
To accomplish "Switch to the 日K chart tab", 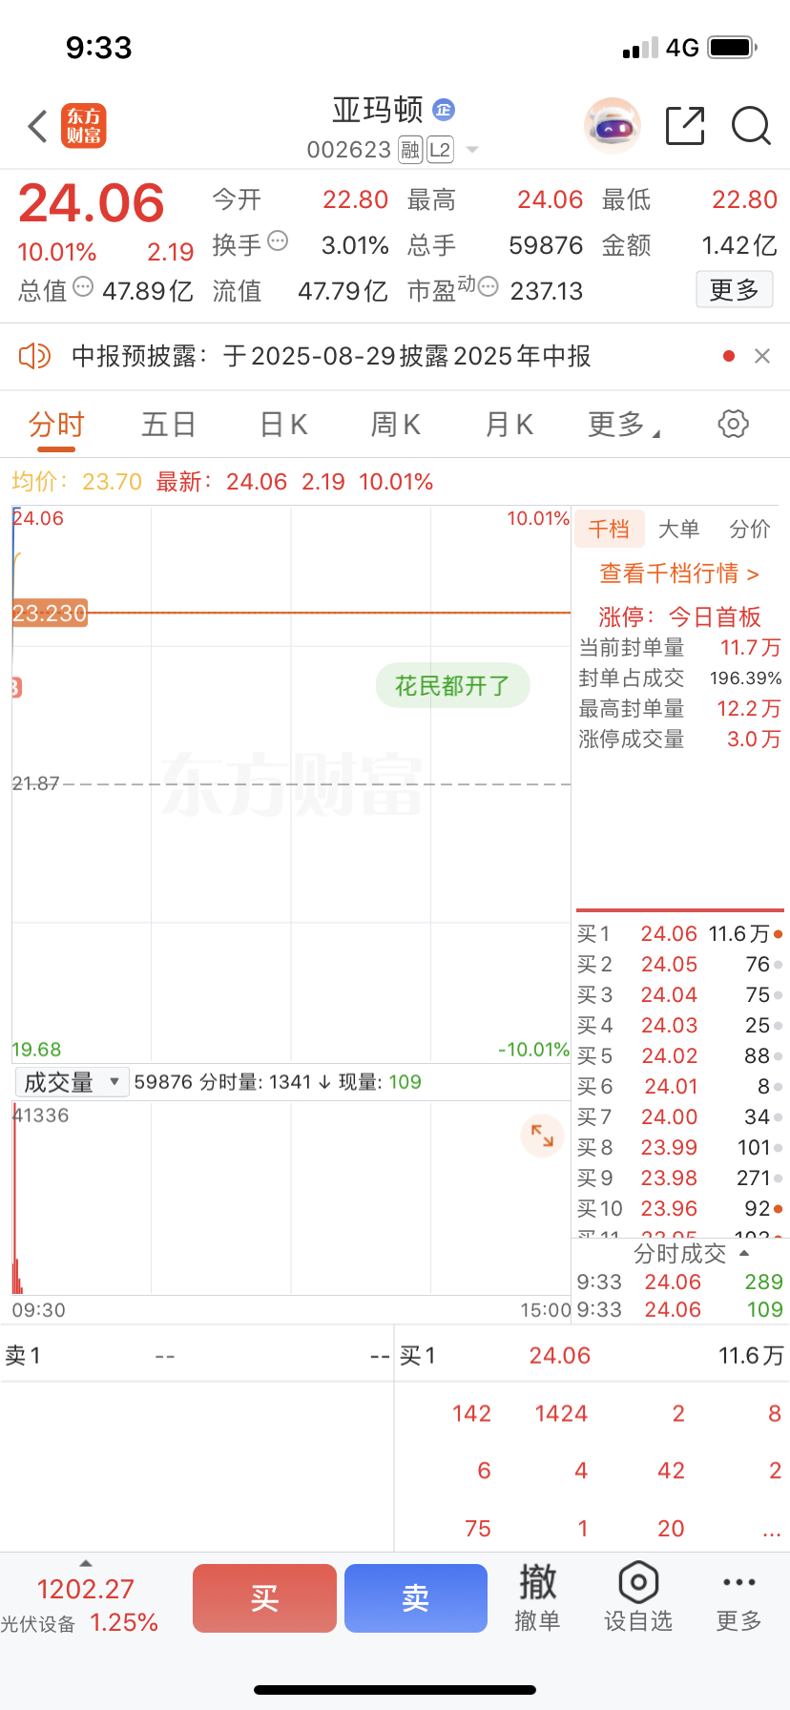I will click(x=283, y=425).
